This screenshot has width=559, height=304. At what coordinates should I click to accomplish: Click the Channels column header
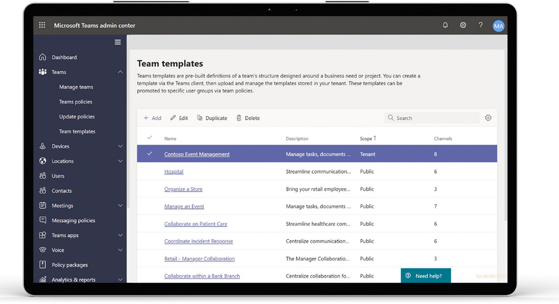[443, 139]
